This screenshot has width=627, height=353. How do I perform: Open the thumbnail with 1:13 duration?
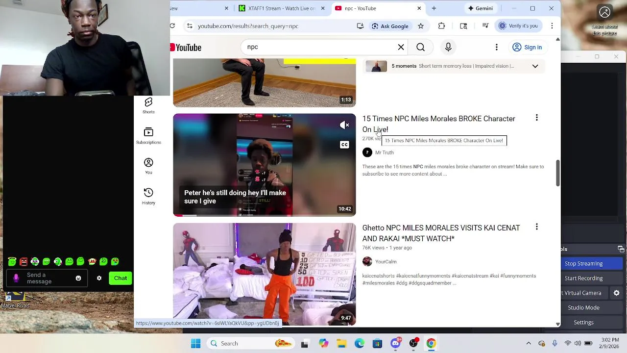[265, 82]
